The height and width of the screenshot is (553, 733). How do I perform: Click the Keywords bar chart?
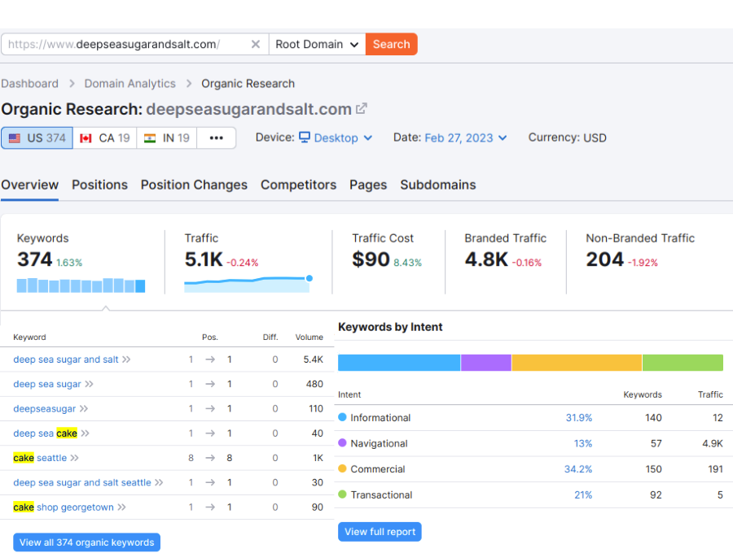pos(81,285)
